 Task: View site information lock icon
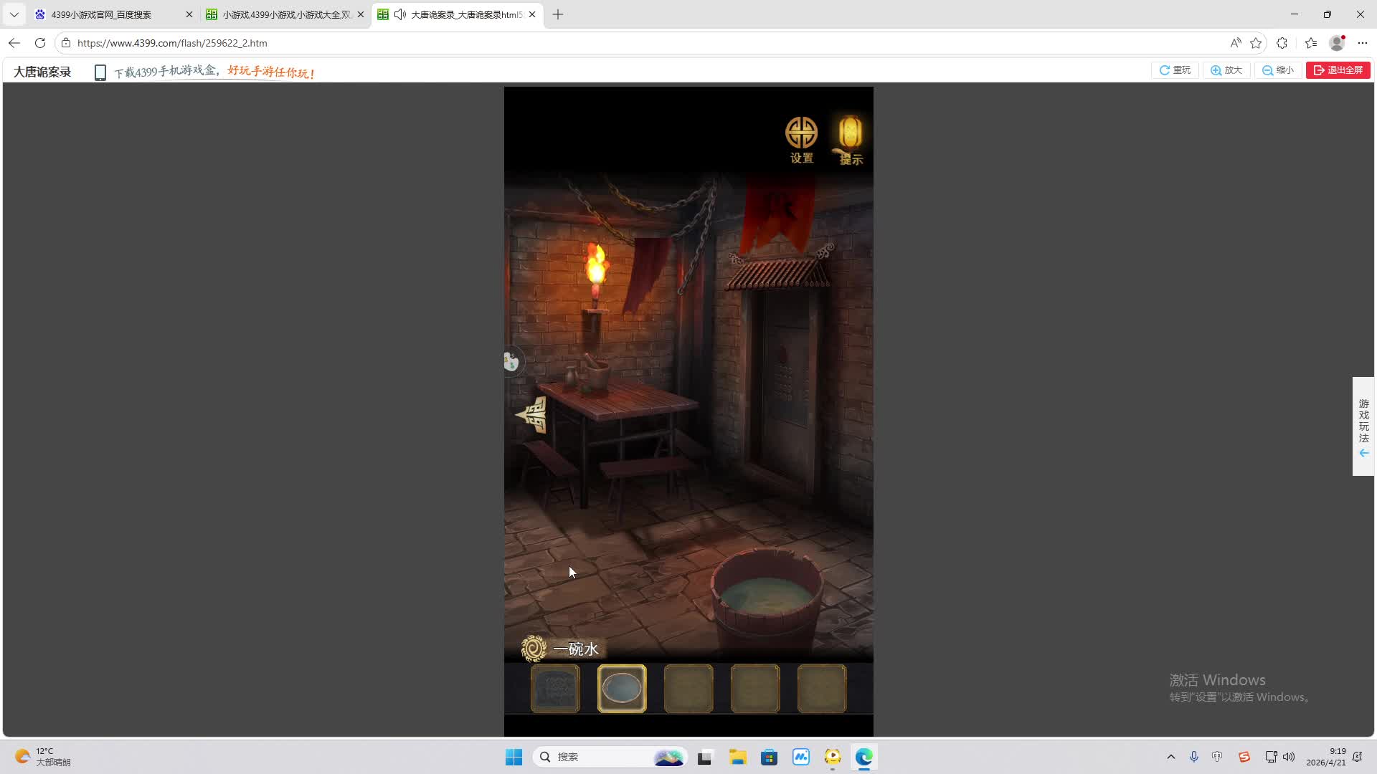pos(66,43)
